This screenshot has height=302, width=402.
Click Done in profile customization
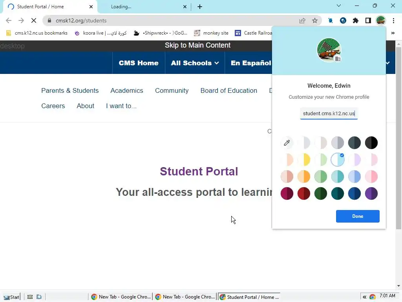[x=358, y=216]
